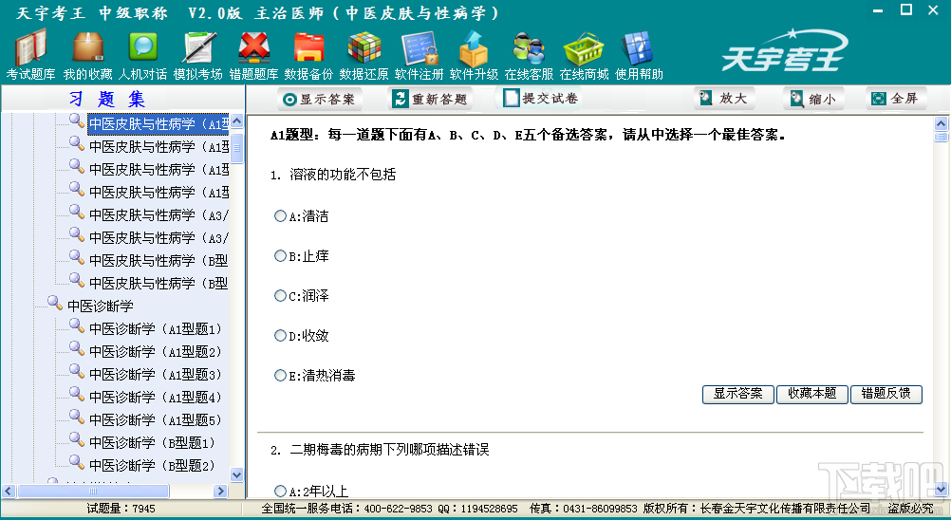
Task: Open 中医诊断学（A1型题1）
Action: (x=156, y=329)
